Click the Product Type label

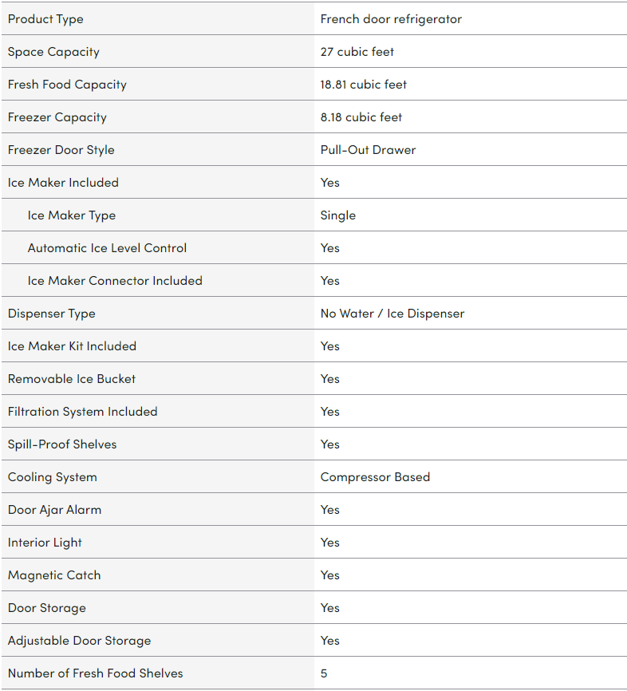[45, 19]
